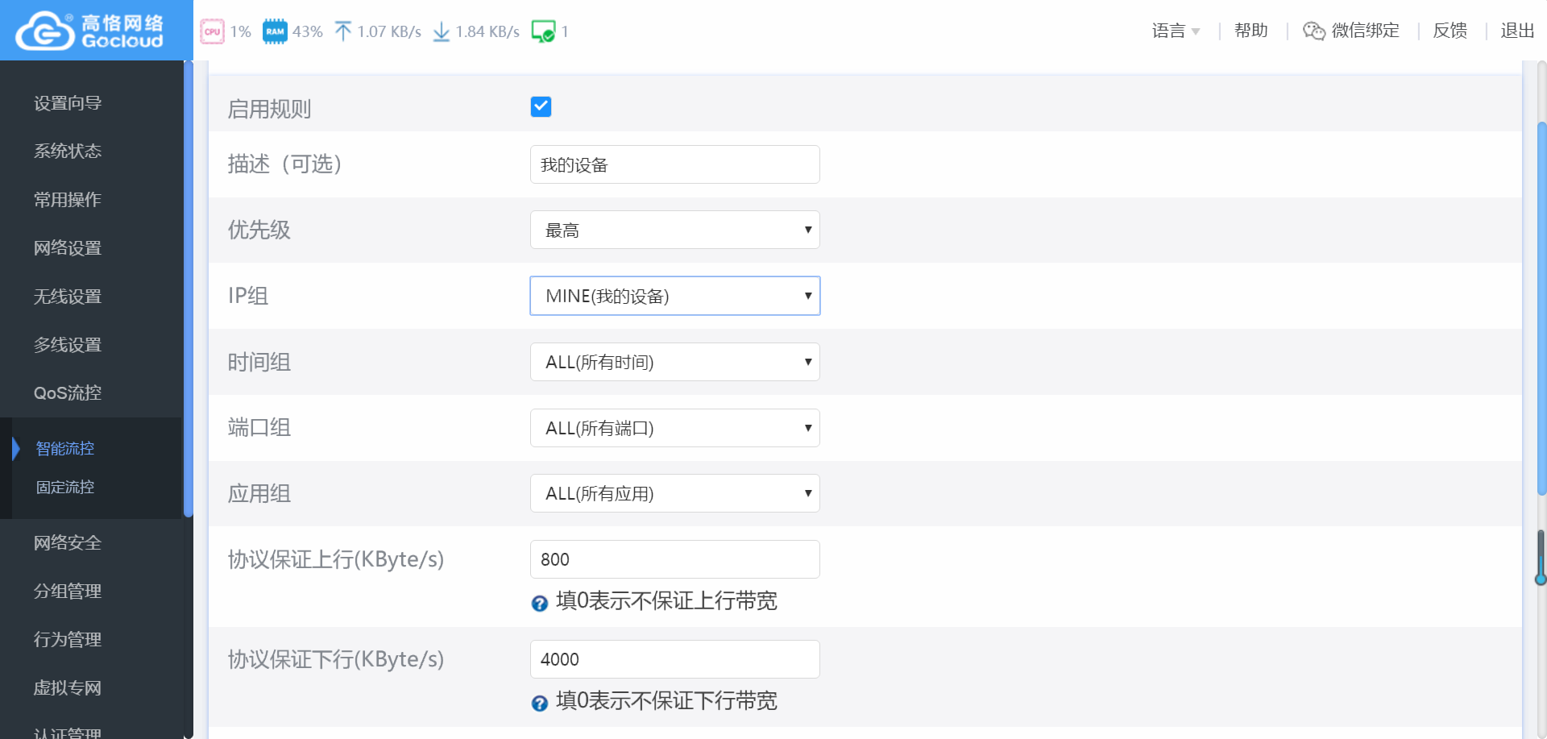Click the online devices monitor icon
The image size is (1547, 739).
pos(544,31)
